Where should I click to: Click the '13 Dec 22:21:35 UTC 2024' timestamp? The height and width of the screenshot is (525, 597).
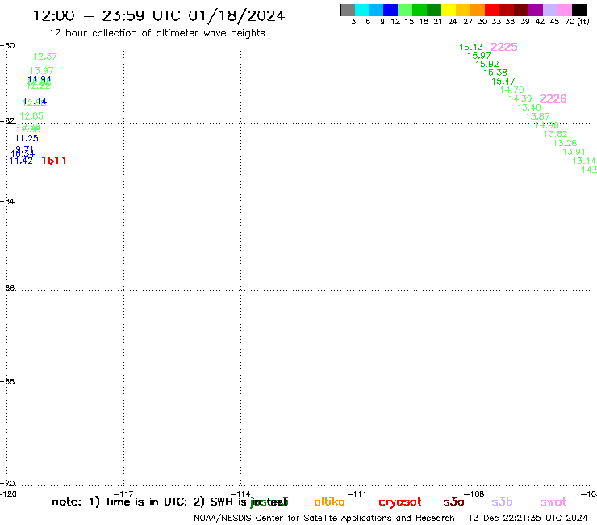(x=528, y=518)
